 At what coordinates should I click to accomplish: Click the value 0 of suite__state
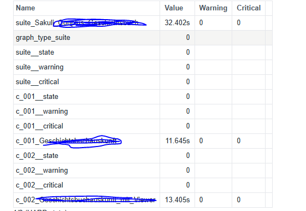tap(188, 52)
